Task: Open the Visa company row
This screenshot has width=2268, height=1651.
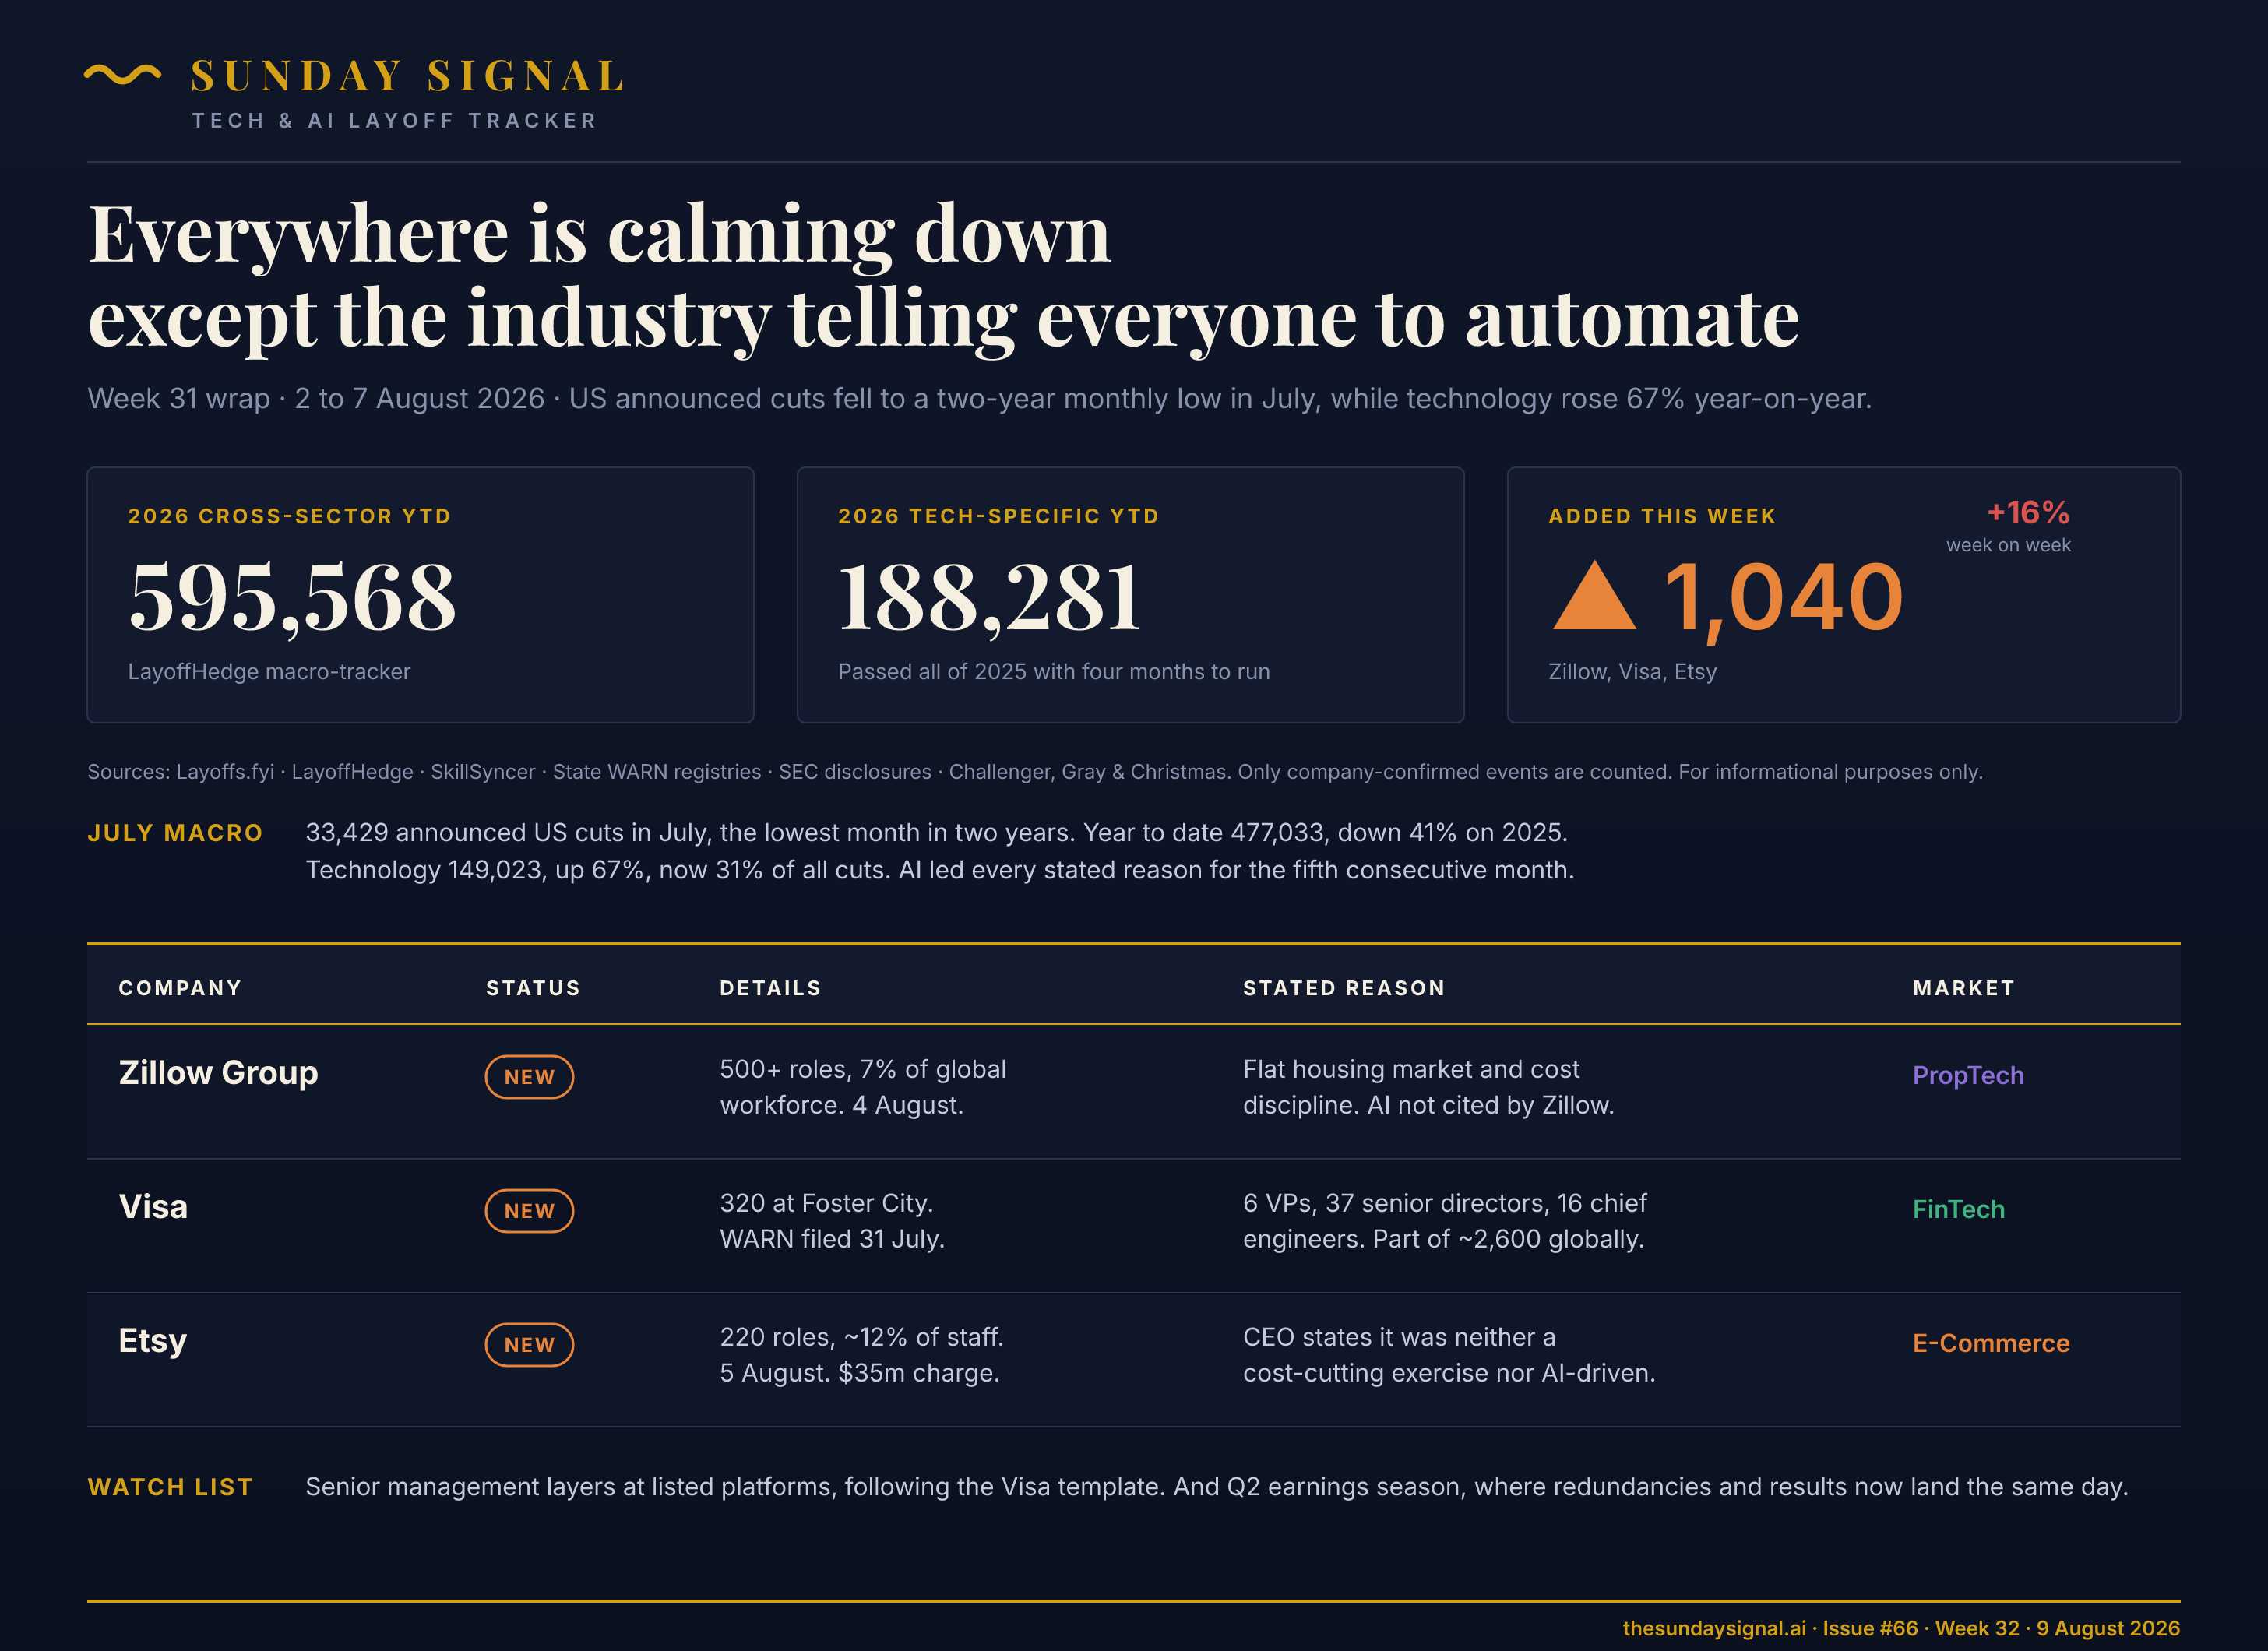Action: 1134,1226
